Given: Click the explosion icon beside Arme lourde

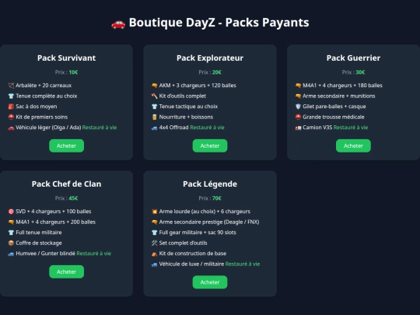Looking at the screenshot, I should 155,212.
